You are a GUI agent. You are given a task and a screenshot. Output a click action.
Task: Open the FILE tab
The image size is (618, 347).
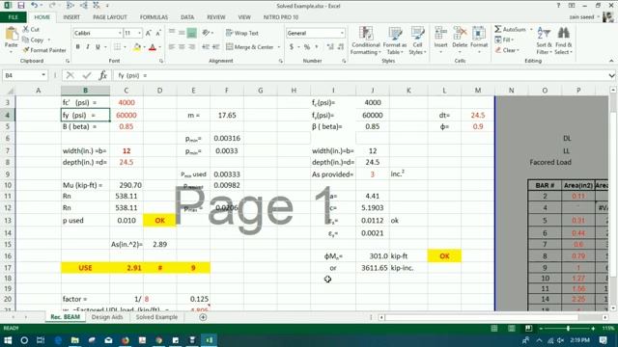point(13,17)
